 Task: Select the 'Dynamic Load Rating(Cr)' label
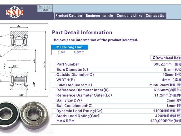point(79,111)
